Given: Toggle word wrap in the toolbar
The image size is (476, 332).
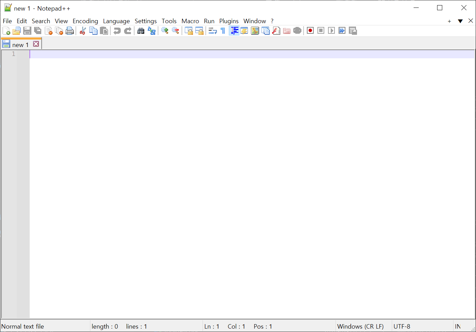Looking at the screenshot, I should (212, 30).
